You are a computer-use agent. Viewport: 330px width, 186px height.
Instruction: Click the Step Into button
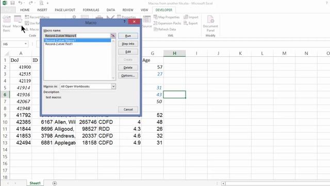[x=128, y=43]
